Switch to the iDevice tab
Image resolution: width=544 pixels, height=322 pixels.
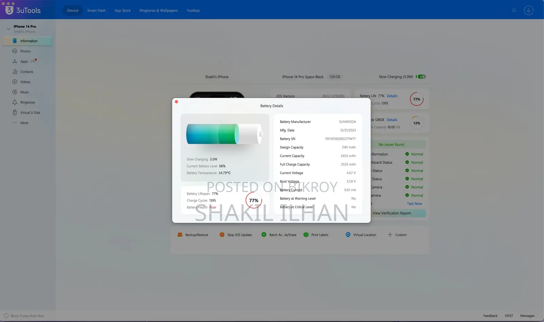click(x=72, y=11)
